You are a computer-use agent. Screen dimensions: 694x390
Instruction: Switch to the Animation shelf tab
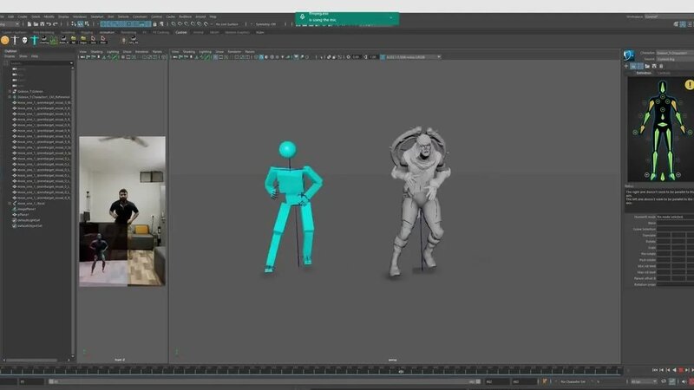click(x=107, y=32)
